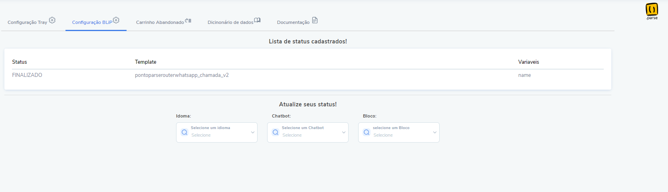Click the selecione um Bloco input
This screenshot has width=668, height=192.
[399, 132]
